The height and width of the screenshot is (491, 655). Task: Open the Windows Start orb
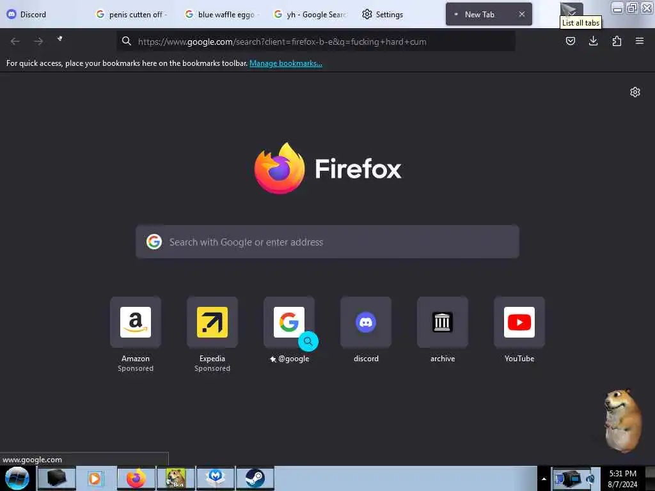coord(17,478)
